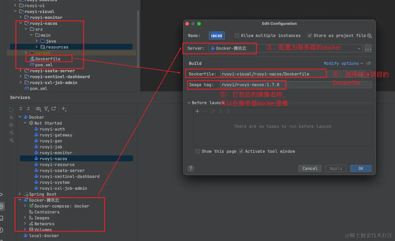The width and height of the screenshot is (395, 241).
Task: Expand the ruoyi-monitor module folder
Action: click(x=21, y=17)
